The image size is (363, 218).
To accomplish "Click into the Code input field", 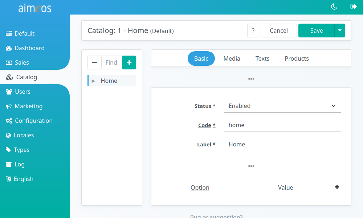I will tap(282, 125).
